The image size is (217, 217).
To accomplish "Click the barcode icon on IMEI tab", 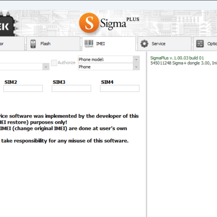I will [x=89, y=44].
